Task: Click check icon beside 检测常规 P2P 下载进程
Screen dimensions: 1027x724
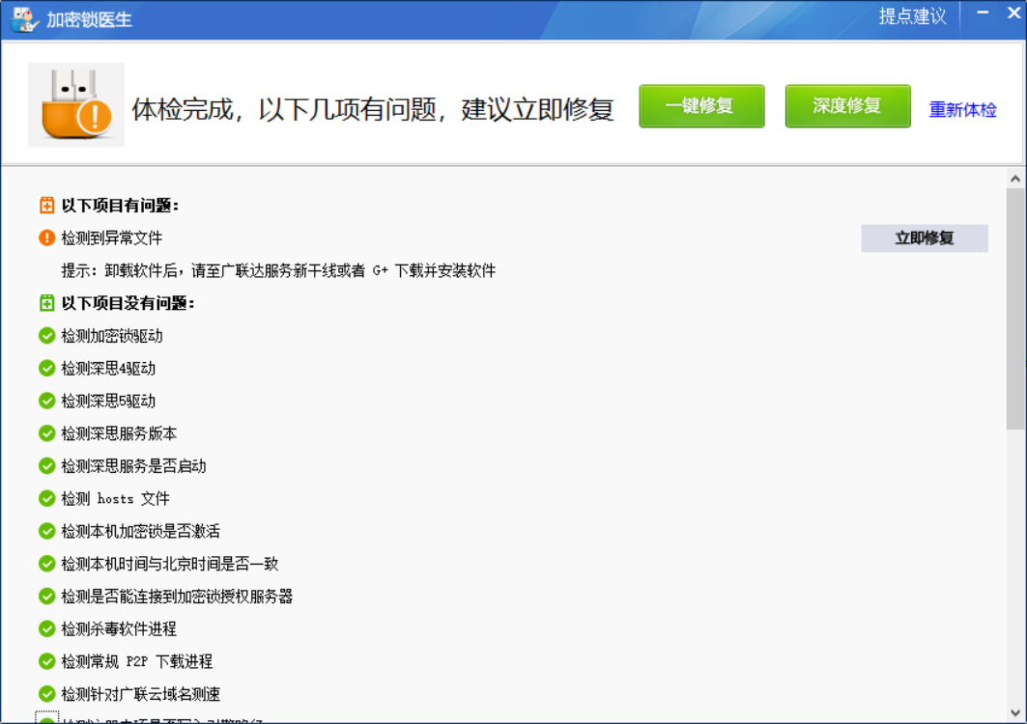Action: tap(46, 661)
